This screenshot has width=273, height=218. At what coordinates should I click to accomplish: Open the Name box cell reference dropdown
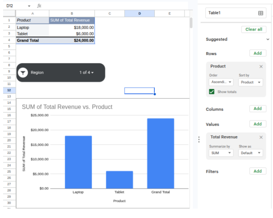[x=29, y=6]
